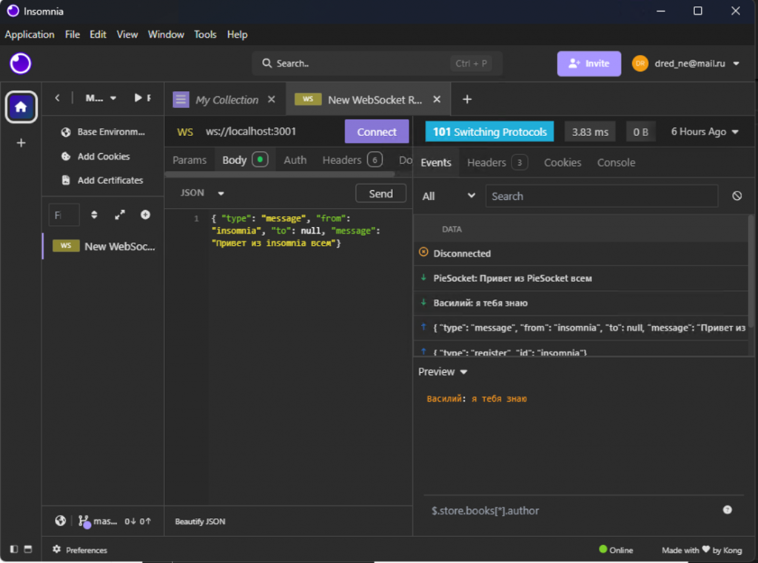Image resolution: width=758 pixels, height=563 pixels.
Task: Click the 101 Switching Protocols status badge
Action: [x=489, y=132]
